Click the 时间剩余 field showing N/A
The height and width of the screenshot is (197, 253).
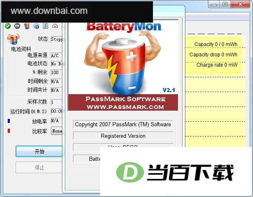pyautogui.click(x=57, y=81)
